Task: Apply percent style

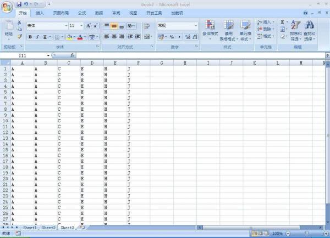Action: (172, 37)
